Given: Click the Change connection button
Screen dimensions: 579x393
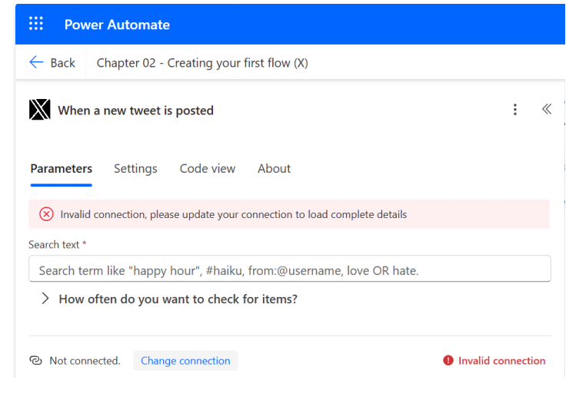Looking at the screenshot, I should pyautogui.click(x=185, y=361).
